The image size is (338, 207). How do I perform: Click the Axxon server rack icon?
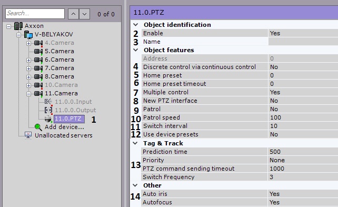[x=18, y=26]
